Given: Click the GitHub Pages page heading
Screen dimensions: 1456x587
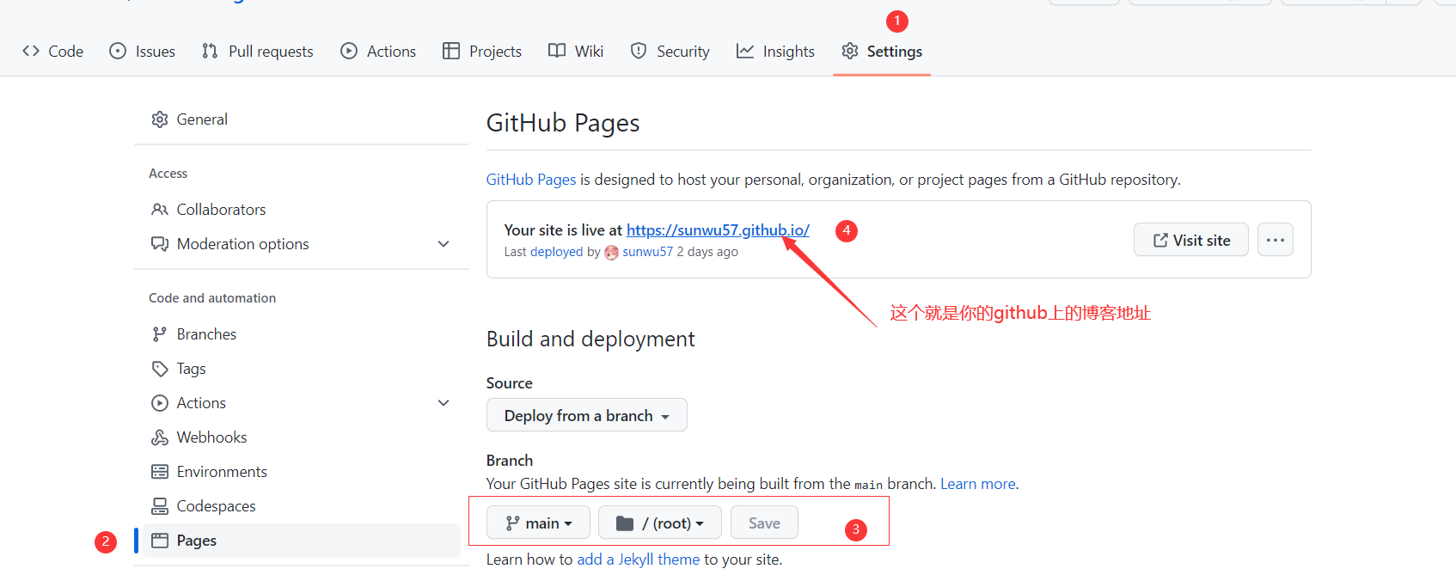Looking at the screenshot, I should [563, 123].
